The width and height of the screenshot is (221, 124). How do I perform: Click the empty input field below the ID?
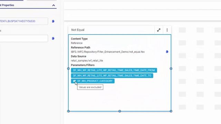24,38
